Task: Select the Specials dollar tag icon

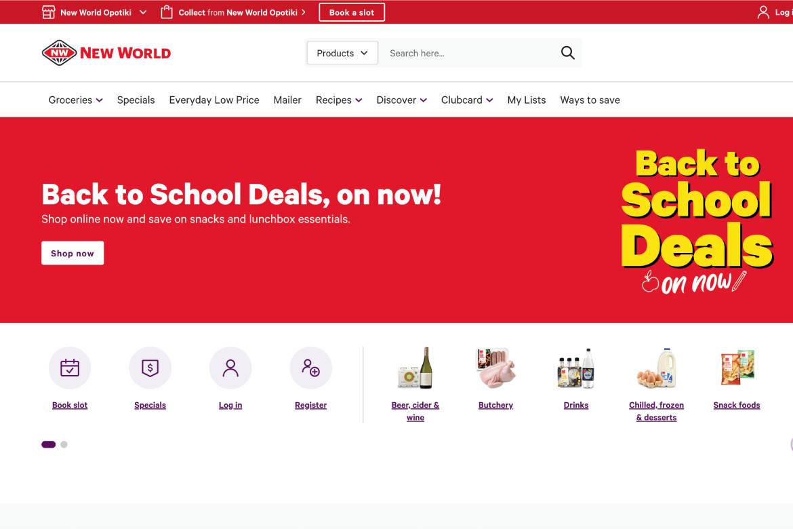Action: coord(150,368)
